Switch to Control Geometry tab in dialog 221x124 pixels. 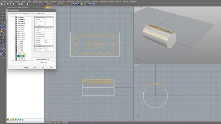tap(13, 14)
